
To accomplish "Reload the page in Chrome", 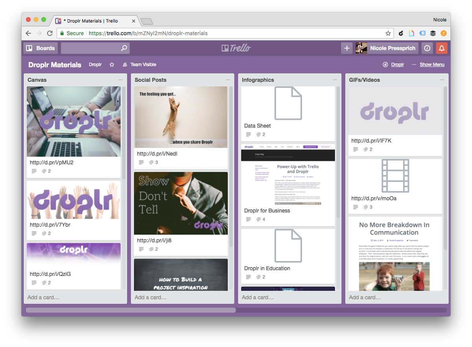I will click(50, 33).
